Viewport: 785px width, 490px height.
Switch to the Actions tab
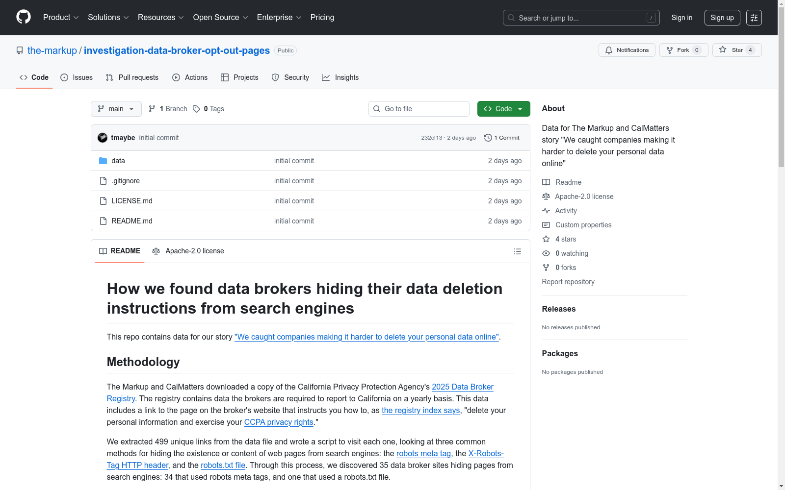point(190,77)
